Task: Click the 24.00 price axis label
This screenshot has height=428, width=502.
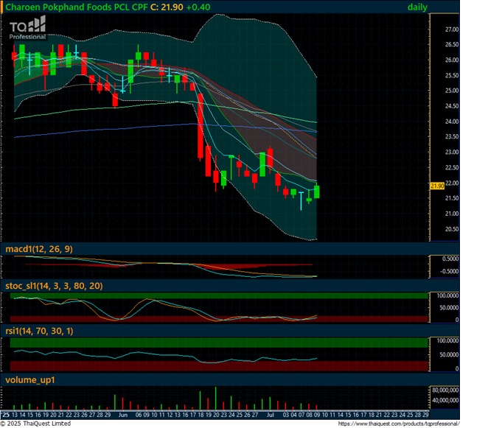Action: point(452,122)
